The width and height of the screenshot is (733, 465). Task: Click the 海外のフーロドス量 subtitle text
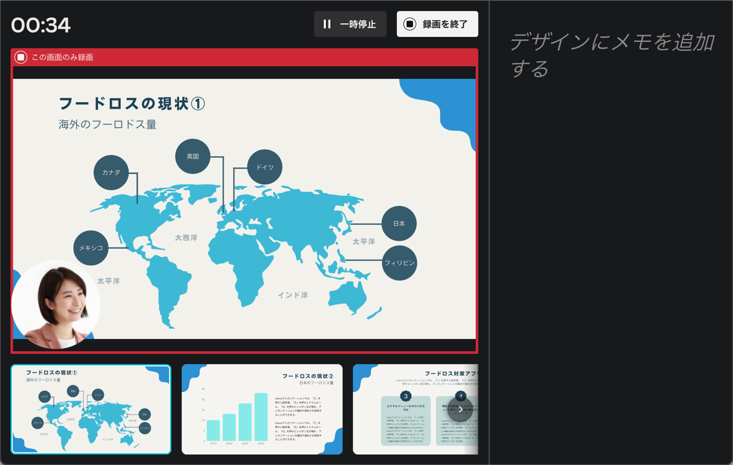pos(107,124)
